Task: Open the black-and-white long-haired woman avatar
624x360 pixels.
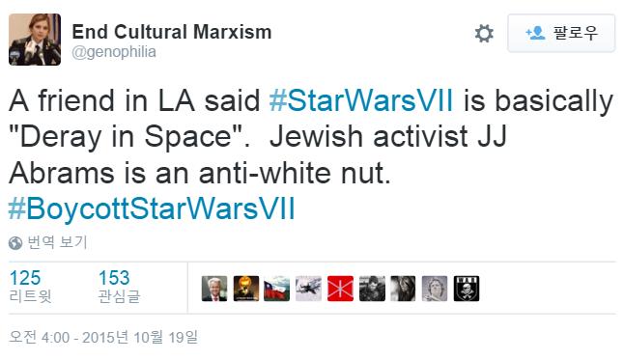Action: click(x=403, y=289)
